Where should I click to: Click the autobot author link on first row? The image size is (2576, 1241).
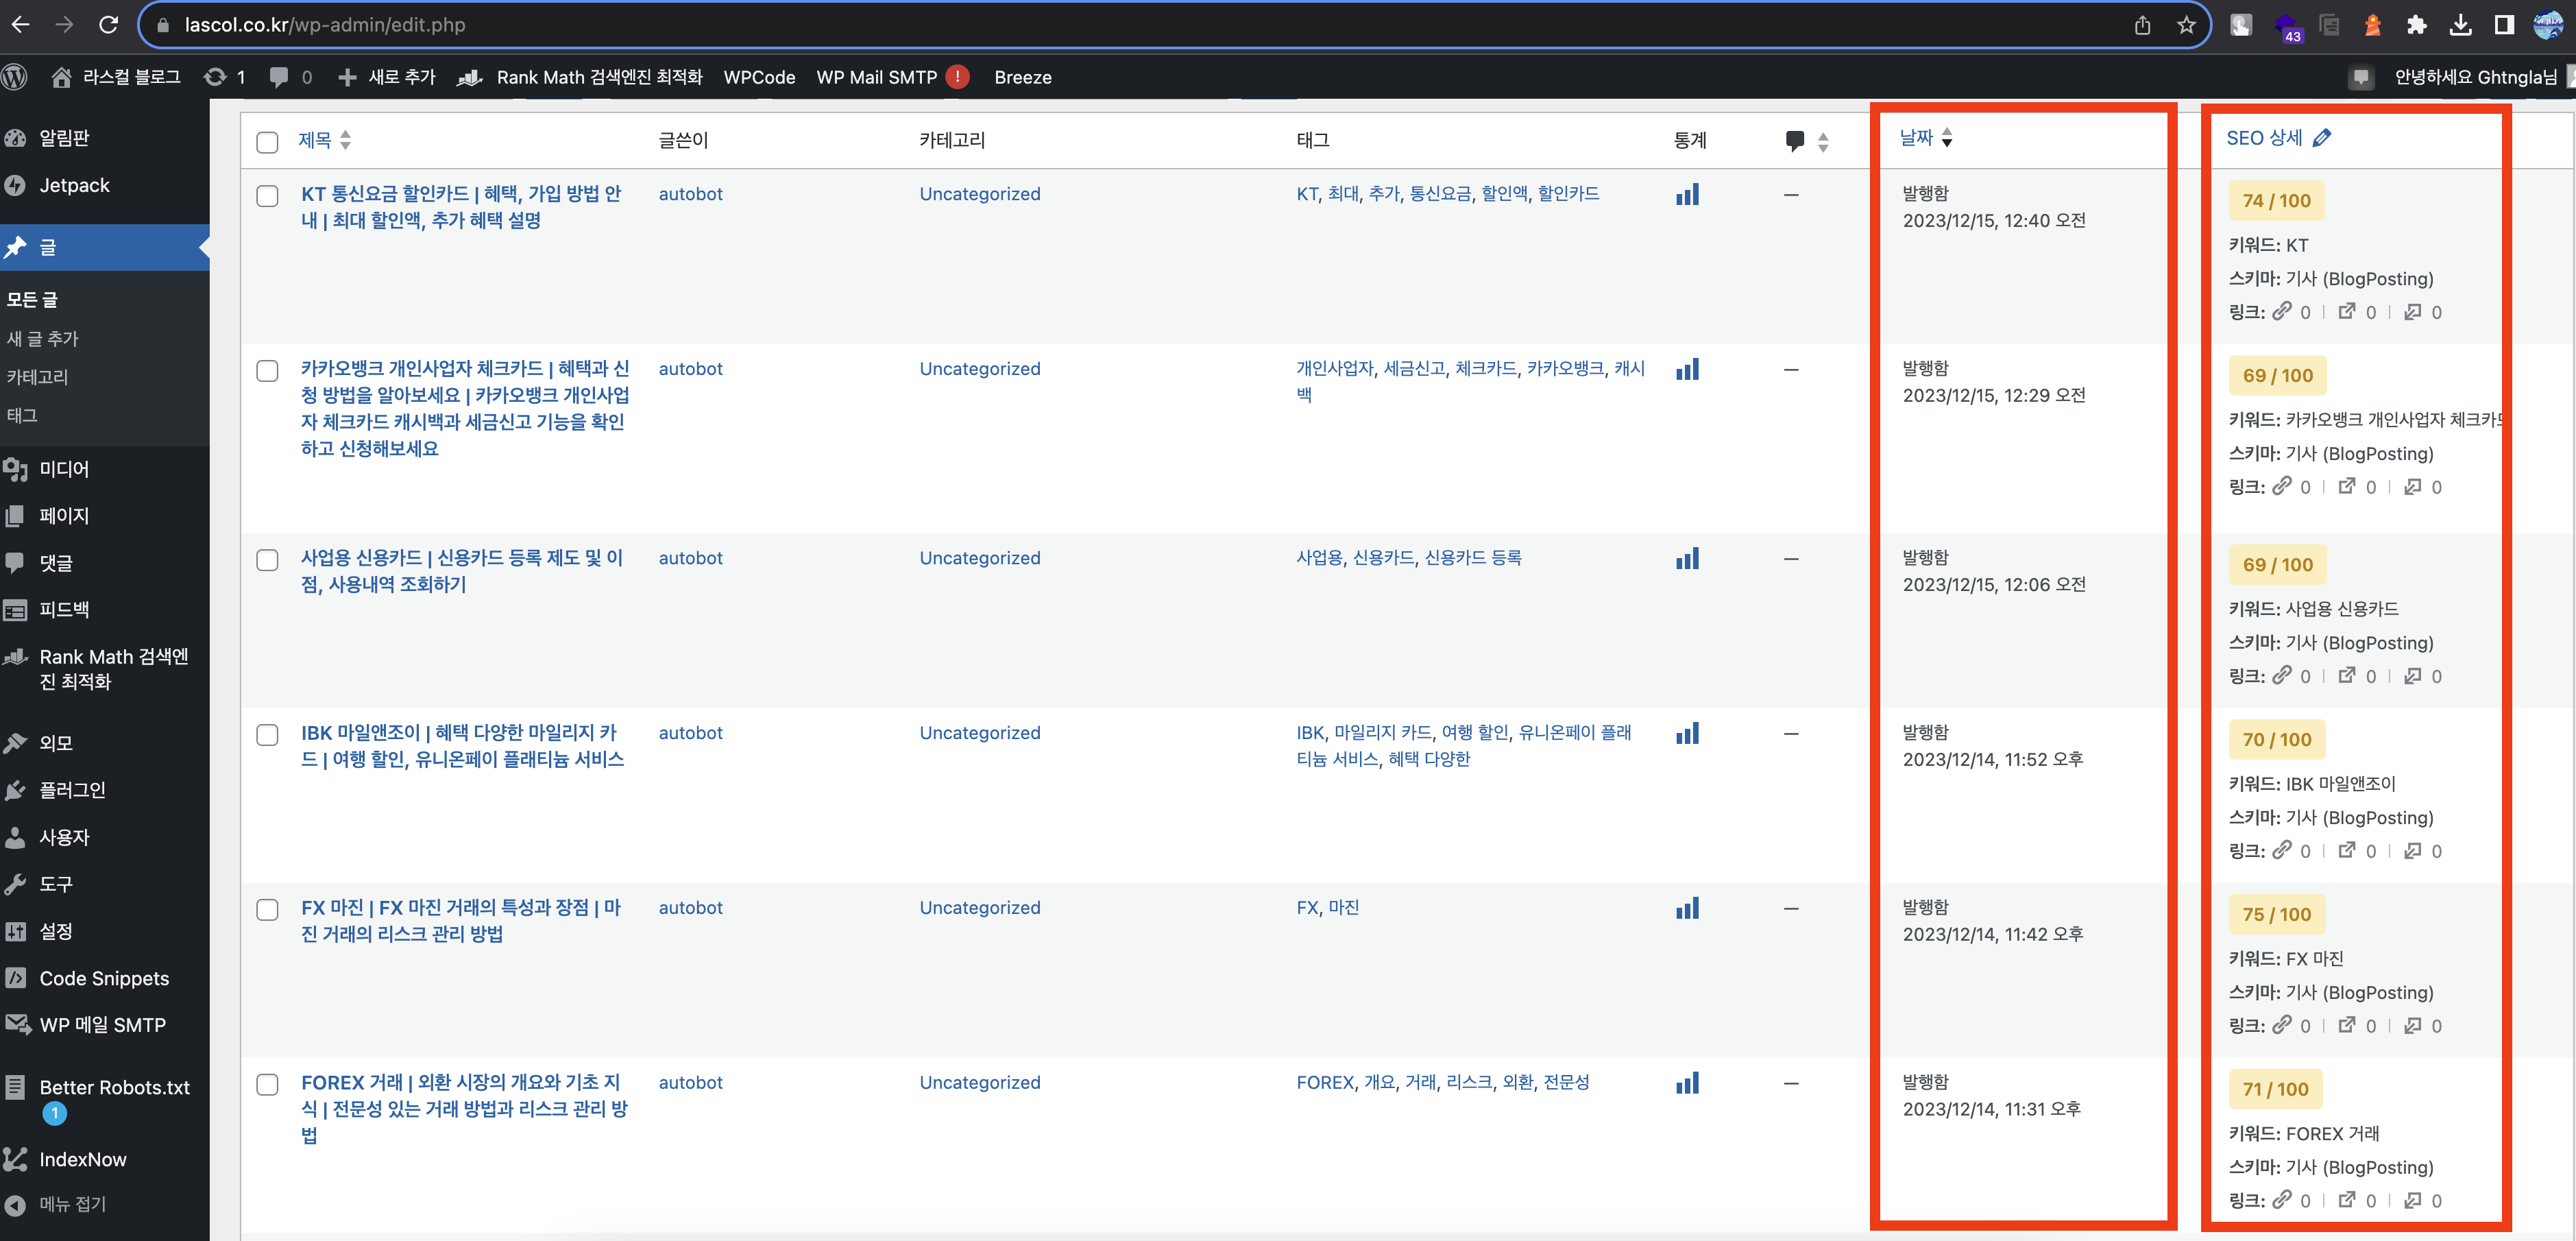coord(690,194)
